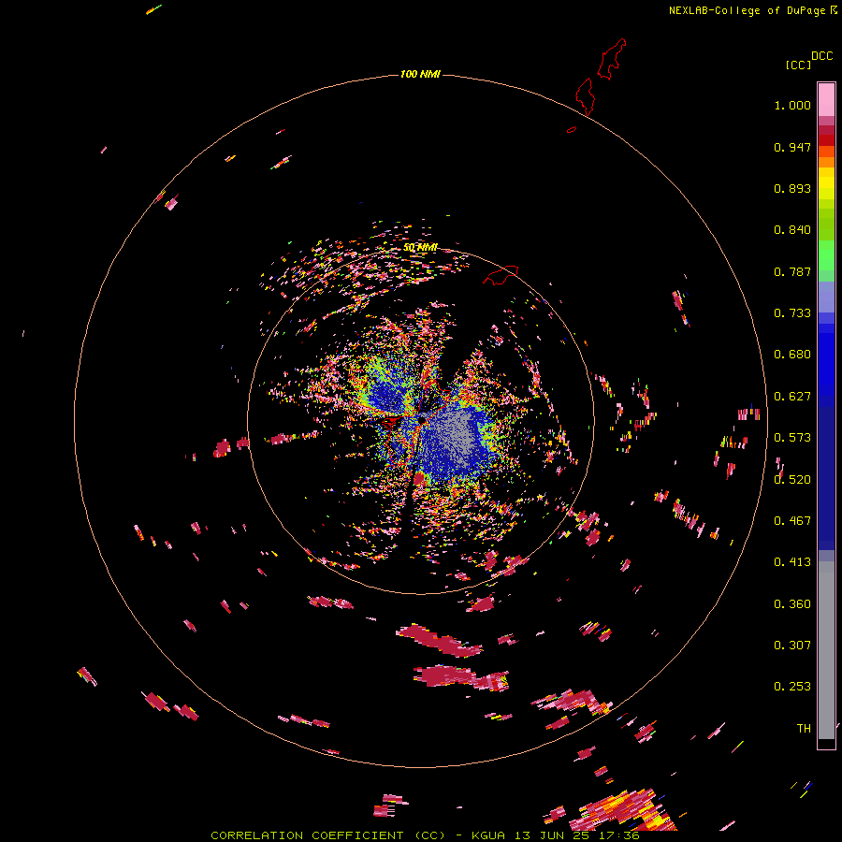Pick the light pink band atop the color bar
This screenshot has height=842, width=842.
(x=826, y=99)
